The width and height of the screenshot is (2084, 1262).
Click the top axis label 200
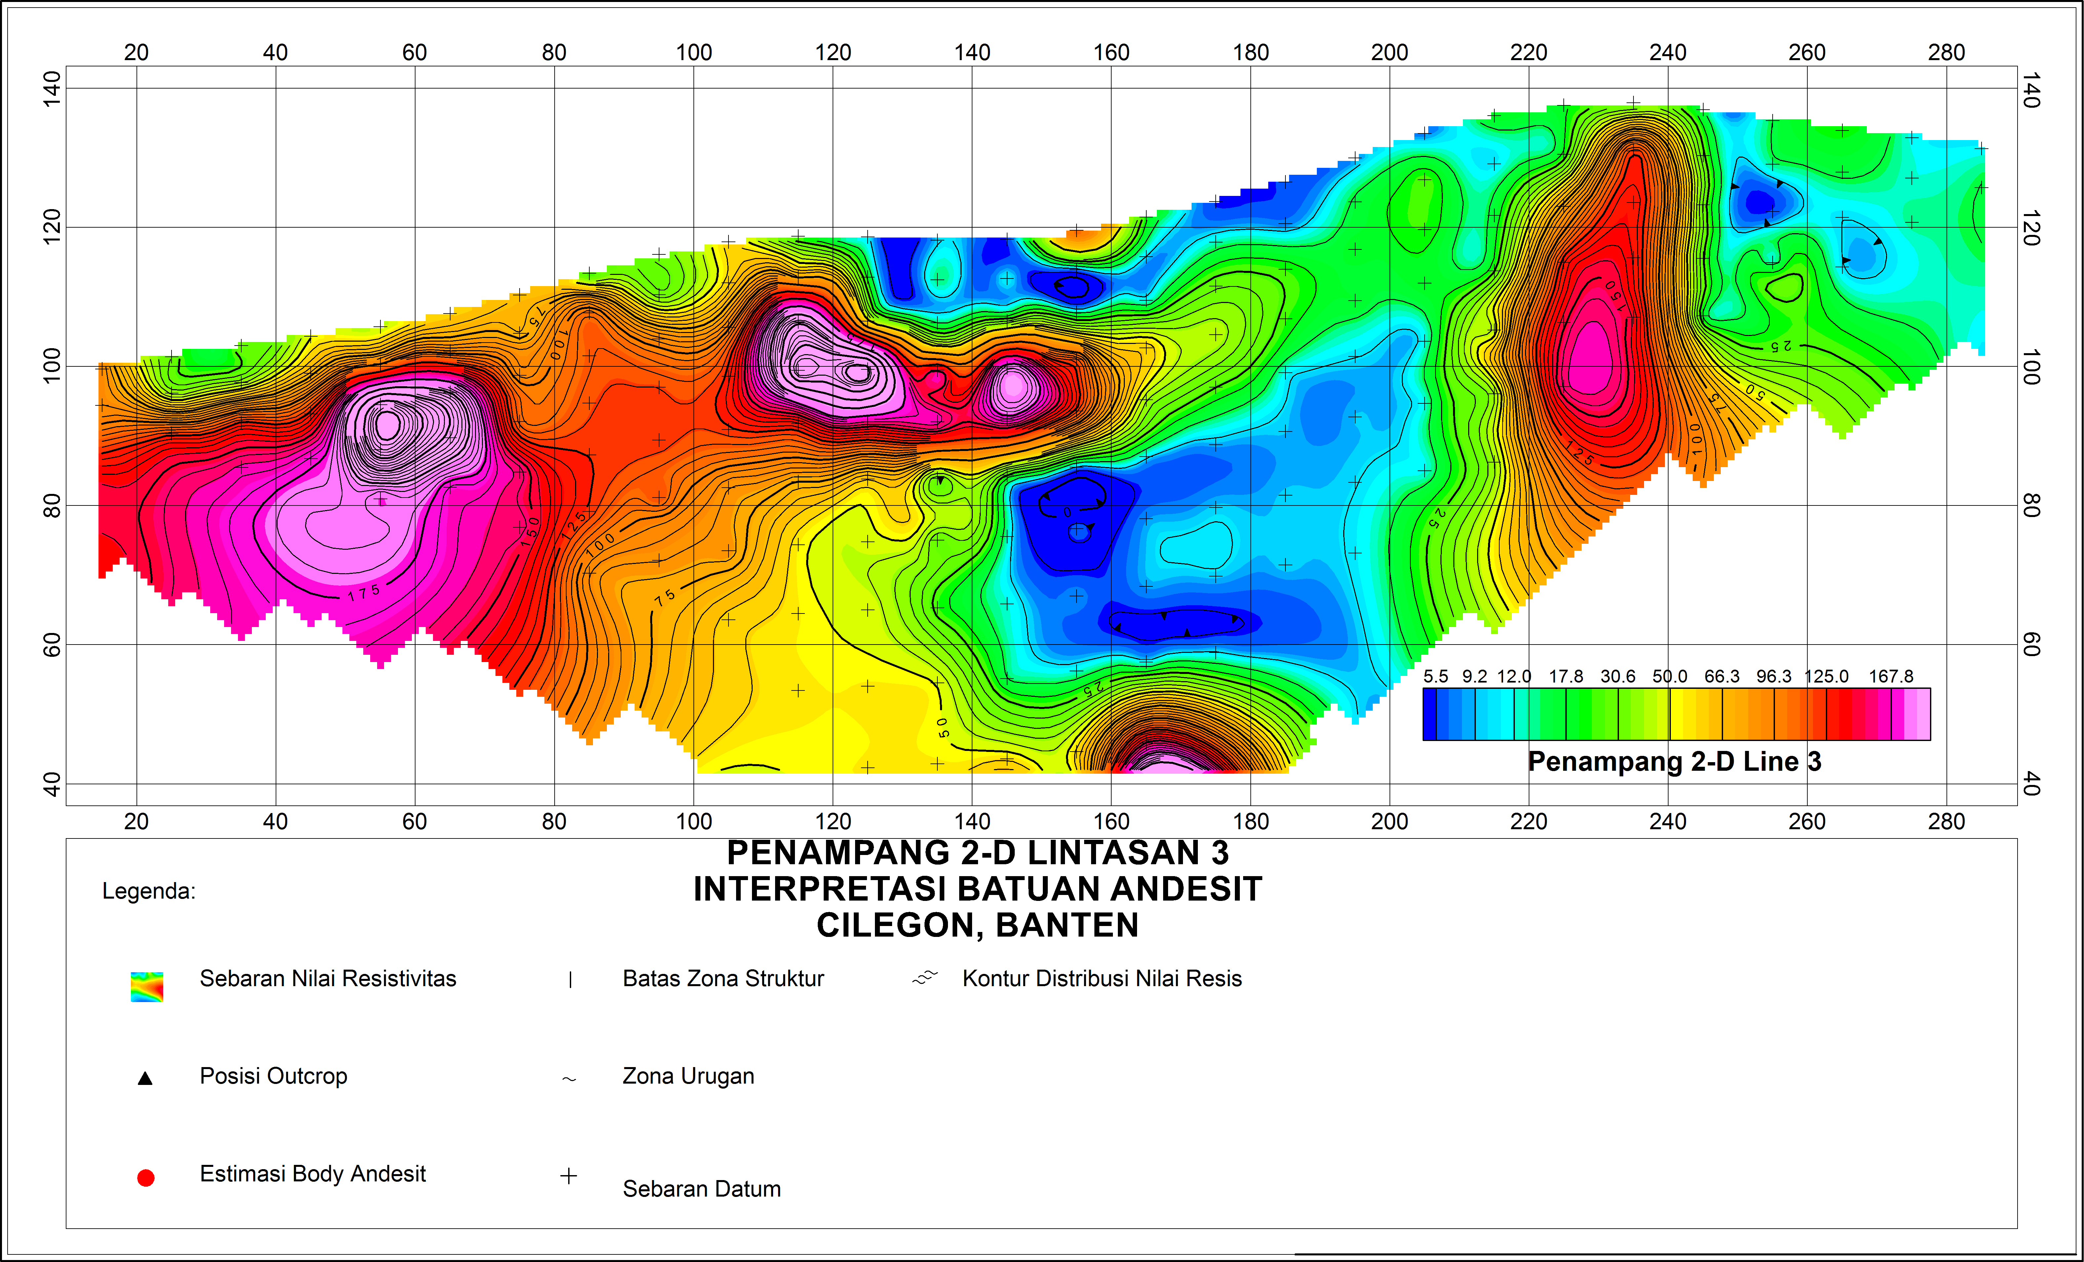pos(1389,53)
